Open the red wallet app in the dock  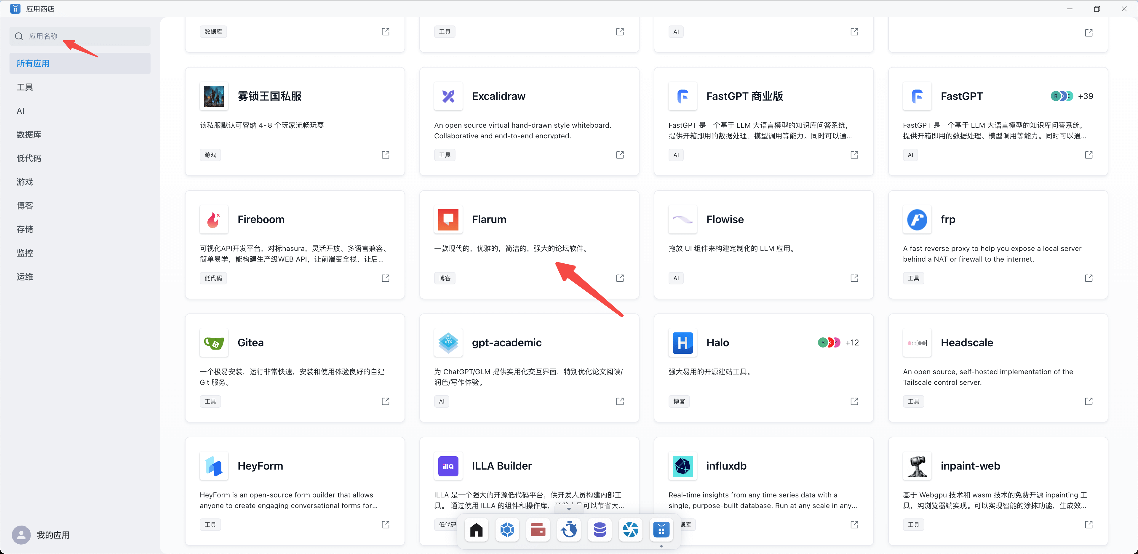tap(538, 529)
